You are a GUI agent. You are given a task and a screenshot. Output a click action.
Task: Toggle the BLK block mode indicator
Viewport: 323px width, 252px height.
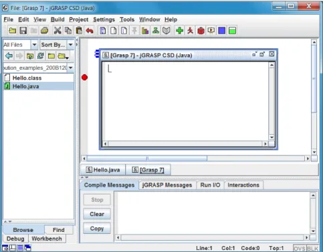coord(312,249)
